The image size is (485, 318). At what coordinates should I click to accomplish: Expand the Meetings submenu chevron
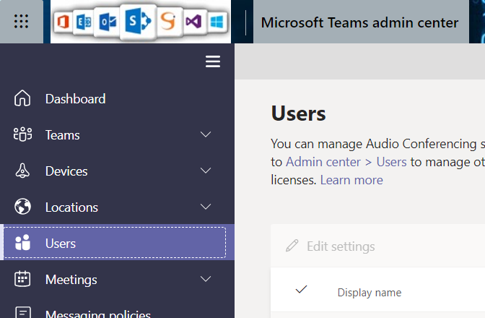(x=206, y=280)
